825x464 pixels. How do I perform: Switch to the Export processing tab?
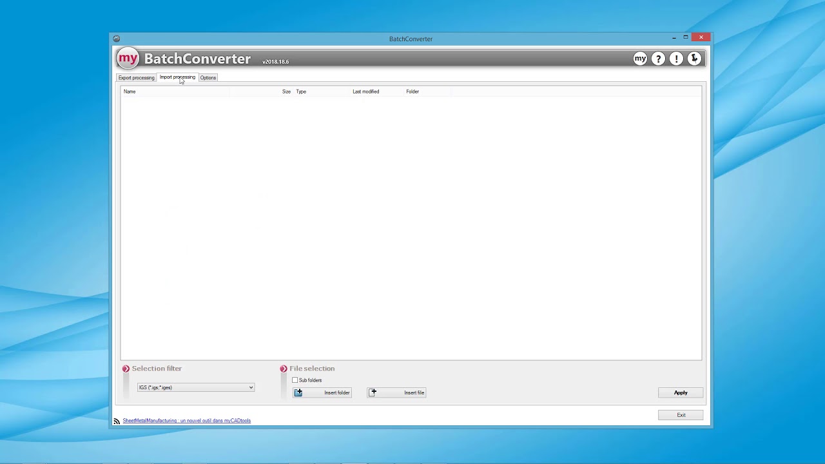(136, 77)
